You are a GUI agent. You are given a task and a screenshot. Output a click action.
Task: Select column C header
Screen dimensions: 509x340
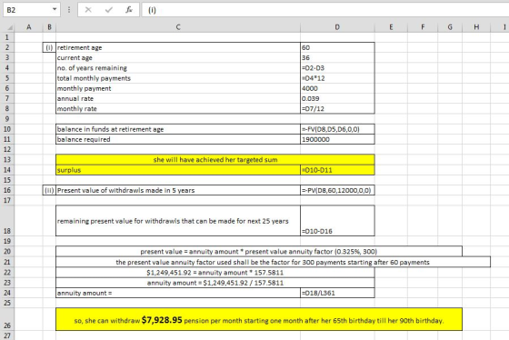pyautogui.click(x=178, y=27)
